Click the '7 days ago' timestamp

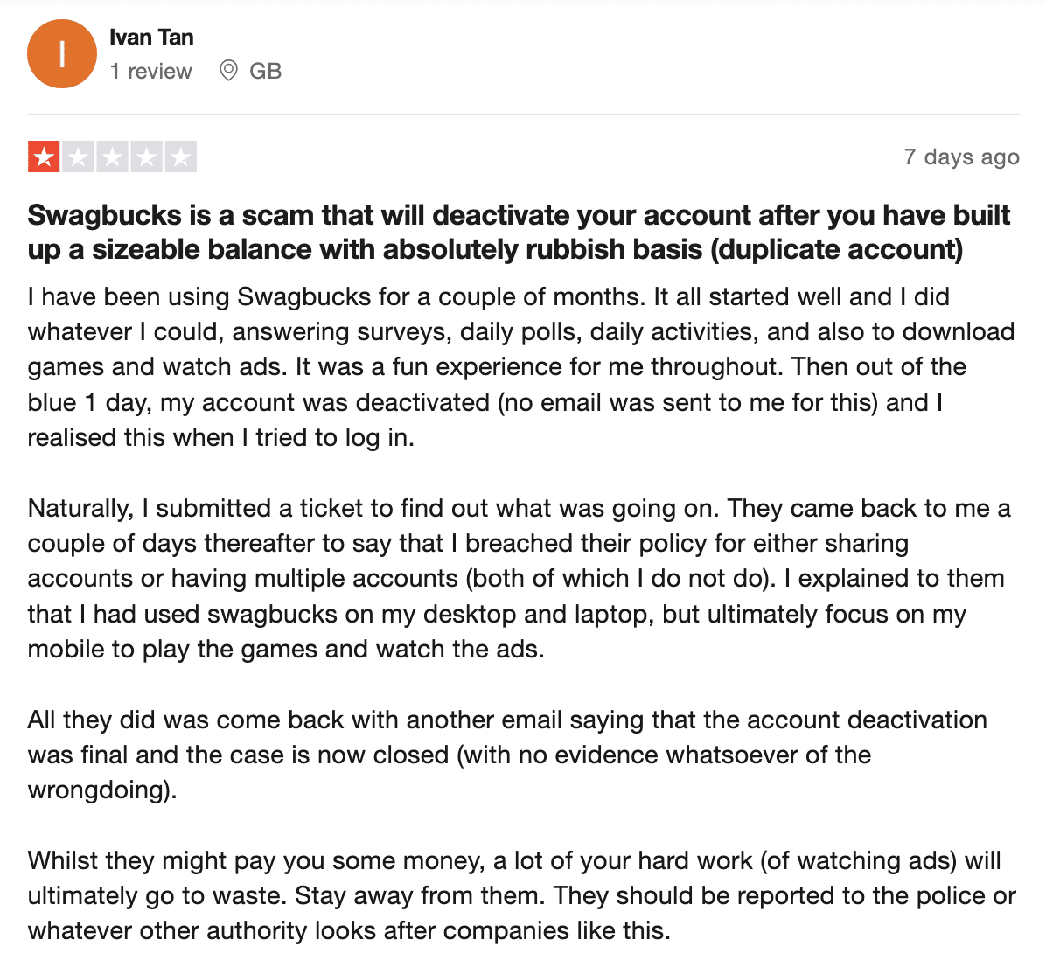(961, 157)
